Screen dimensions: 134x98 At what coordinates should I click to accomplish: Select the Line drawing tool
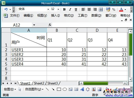[x=47, y=89]
